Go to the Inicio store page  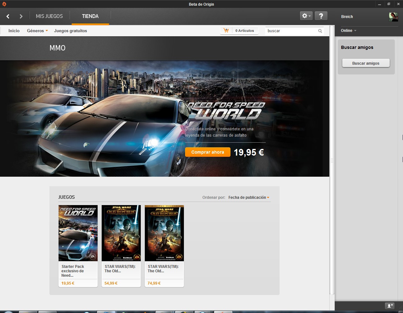(14, 31)
